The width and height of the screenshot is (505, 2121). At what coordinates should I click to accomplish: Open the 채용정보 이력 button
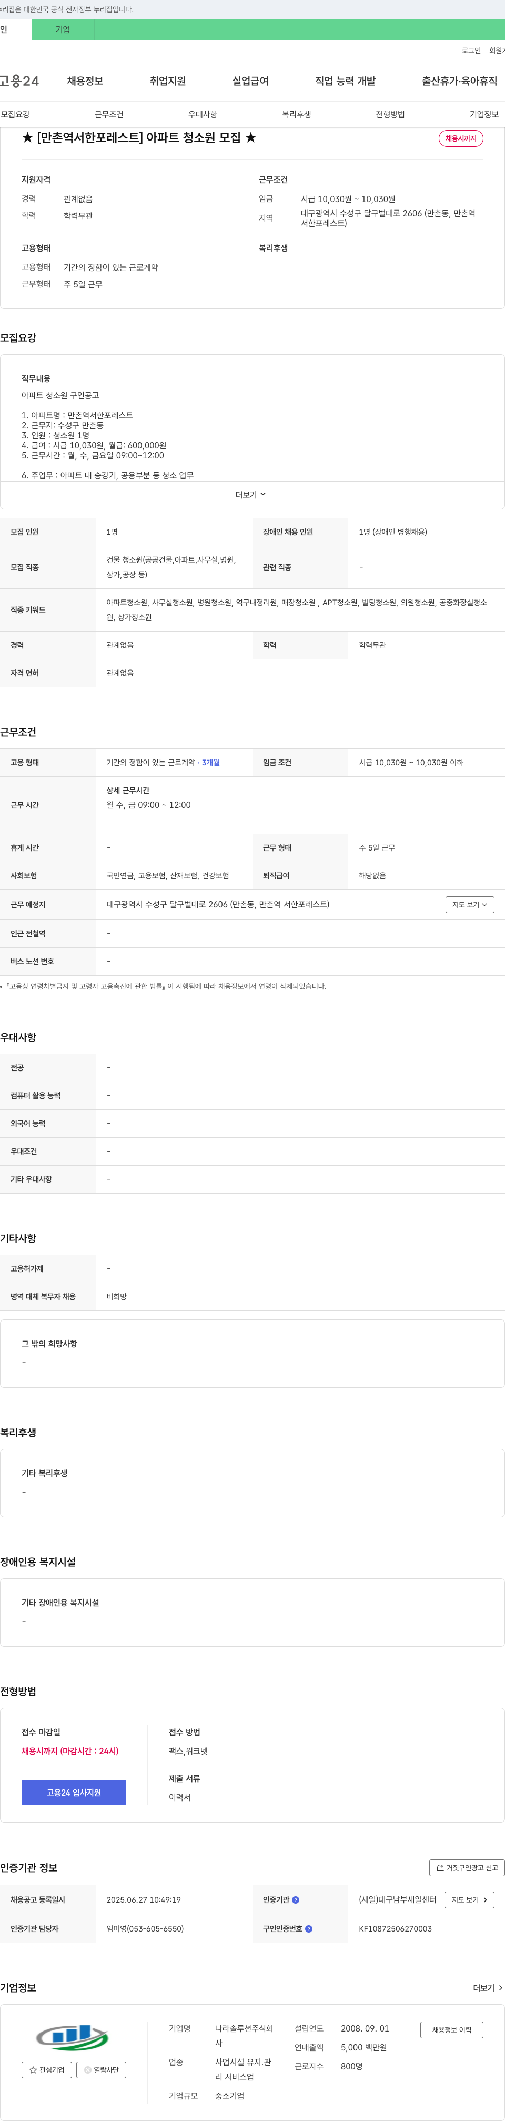tap(451, 2030)
